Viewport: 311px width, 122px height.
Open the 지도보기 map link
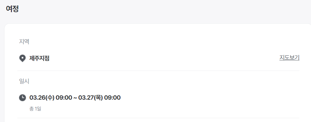[289, 58]
